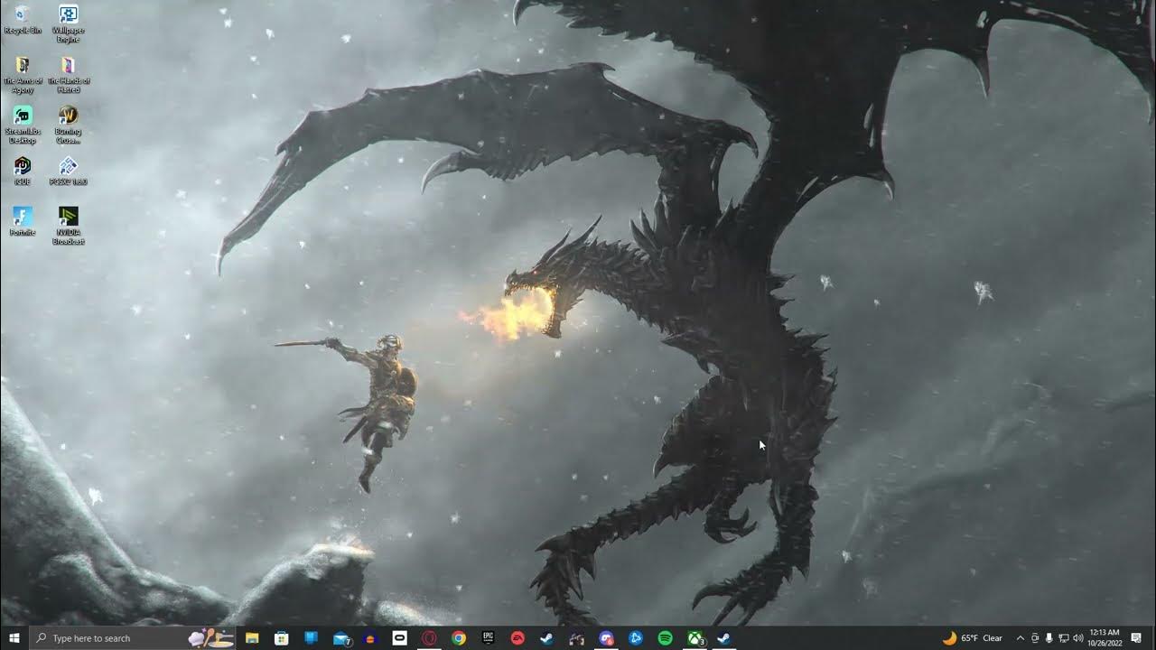Launch Opera GX from the taskbar
1156x650 pixels.
pos(429,638)
